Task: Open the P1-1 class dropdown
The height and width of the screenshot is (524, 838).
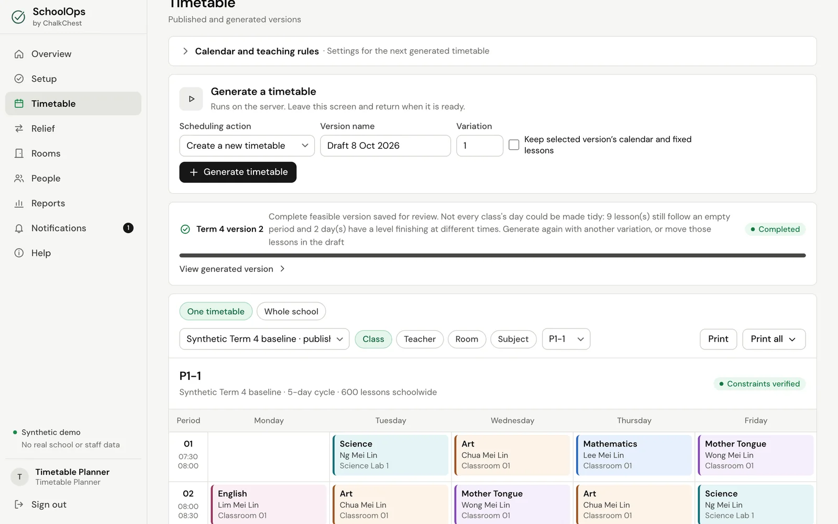Action: pos(566,339)
